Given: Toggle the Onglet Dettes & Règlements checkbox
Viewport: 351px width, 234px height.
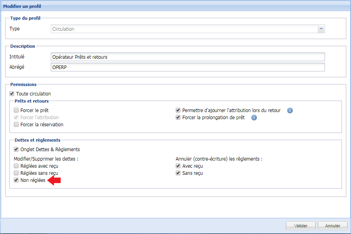Looking at the screenshot, I should point(16,149).
